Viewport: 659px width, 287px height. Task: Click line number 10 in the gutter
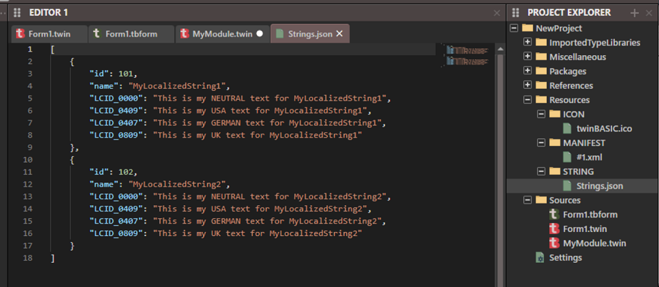[28, 160]
